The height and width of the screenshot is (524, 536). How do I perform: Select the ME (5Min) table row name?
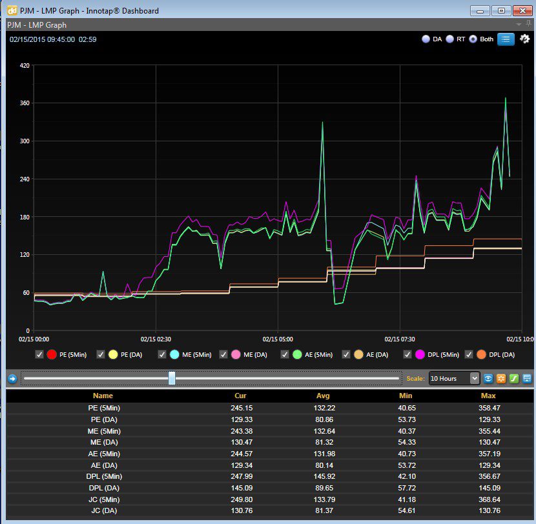point(104,431)
